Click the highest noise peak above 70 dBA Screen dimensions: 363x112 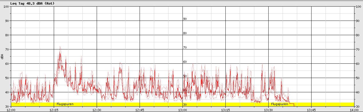tap(60, 47)
